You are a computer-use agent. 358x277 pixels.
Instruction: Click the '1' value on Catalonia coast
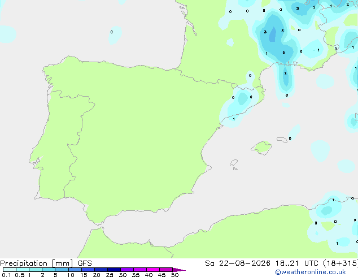(x=234, y=119)
